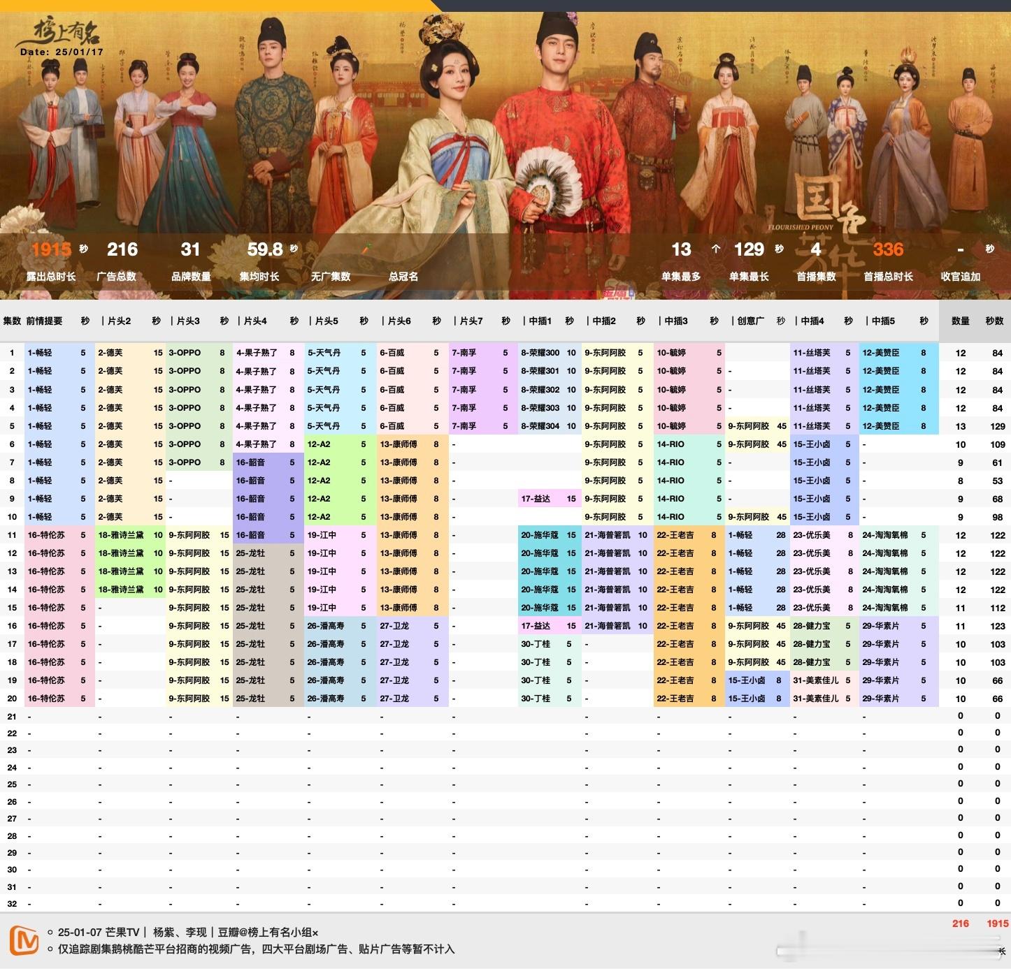Click the Mango TV logo in footer
This screenshot has height=971, width=1011.
[24, 940]
